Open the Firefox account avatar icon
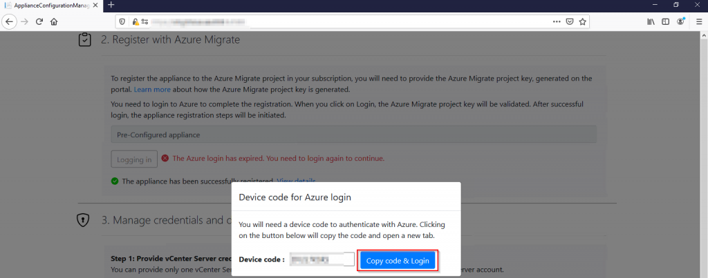Image resolution: width=708 pixels, height=278 pixels. tap(680, 21)
